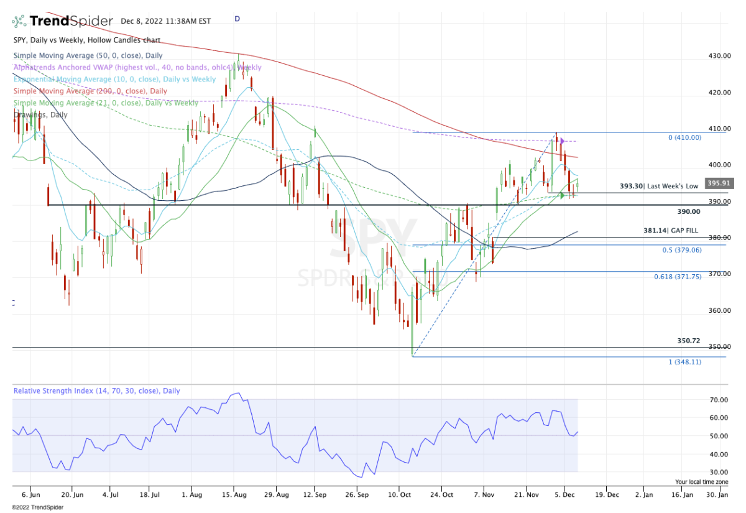
Task: Click the '1 (348.11)' Fibonacci label
Action: pyautogui.click(x=685, y=361)
